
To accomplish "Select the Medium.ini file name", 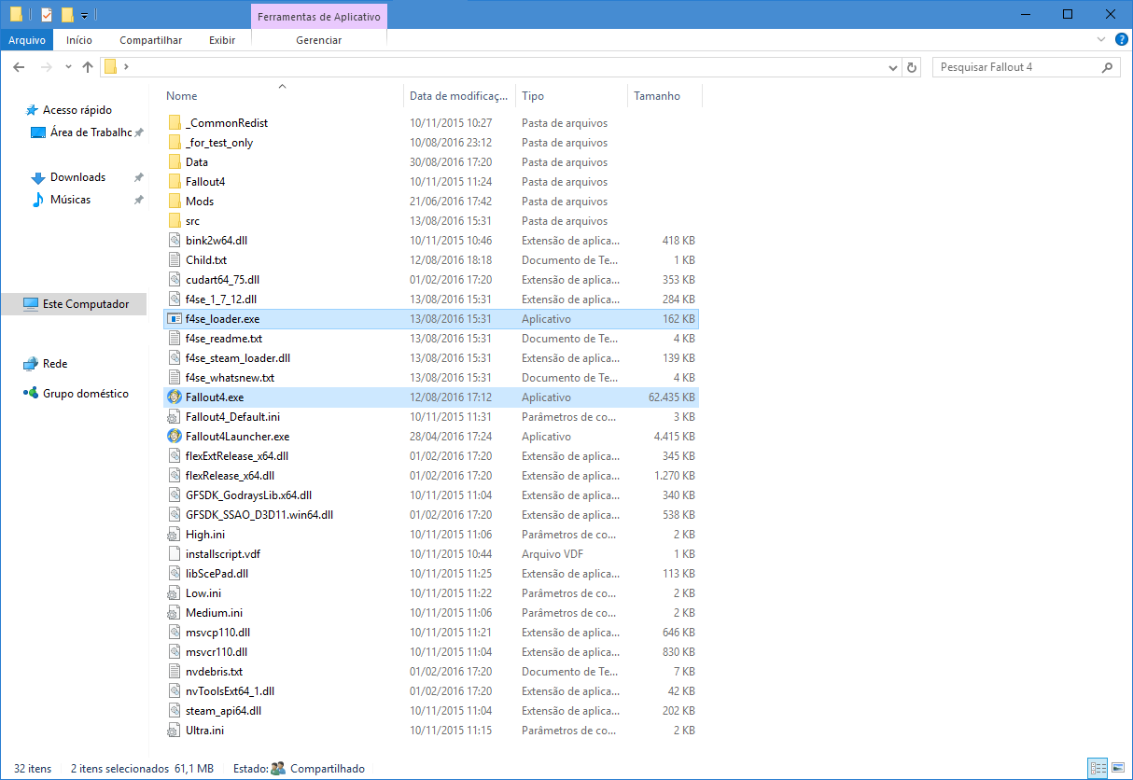I will (214, 613).
